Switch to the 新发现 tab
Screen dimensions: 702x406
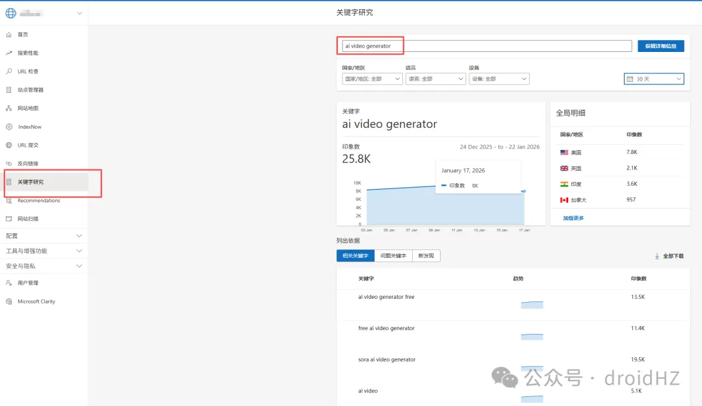[426, 256]
